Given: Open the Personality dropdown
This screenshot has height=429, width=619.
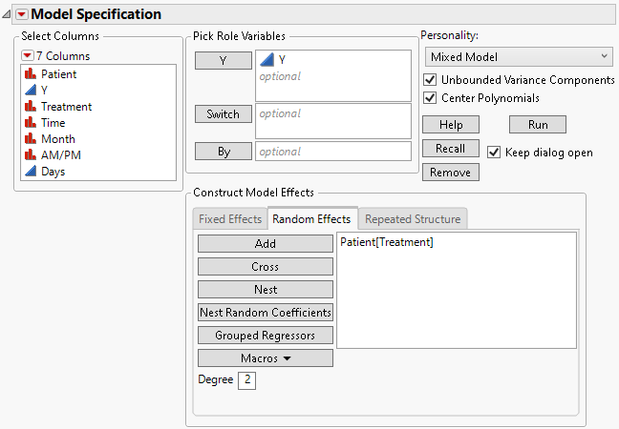Looking at the screenshot, I should click(518, 57).
